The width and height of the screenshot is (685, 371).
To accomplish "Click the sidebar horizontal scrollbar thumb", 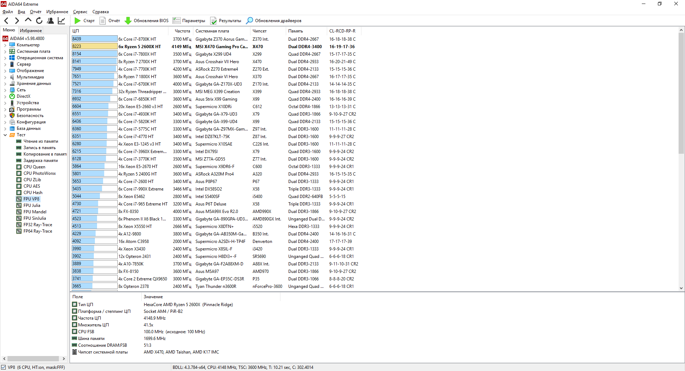I will pyautogui.click(x=33, y=359).
